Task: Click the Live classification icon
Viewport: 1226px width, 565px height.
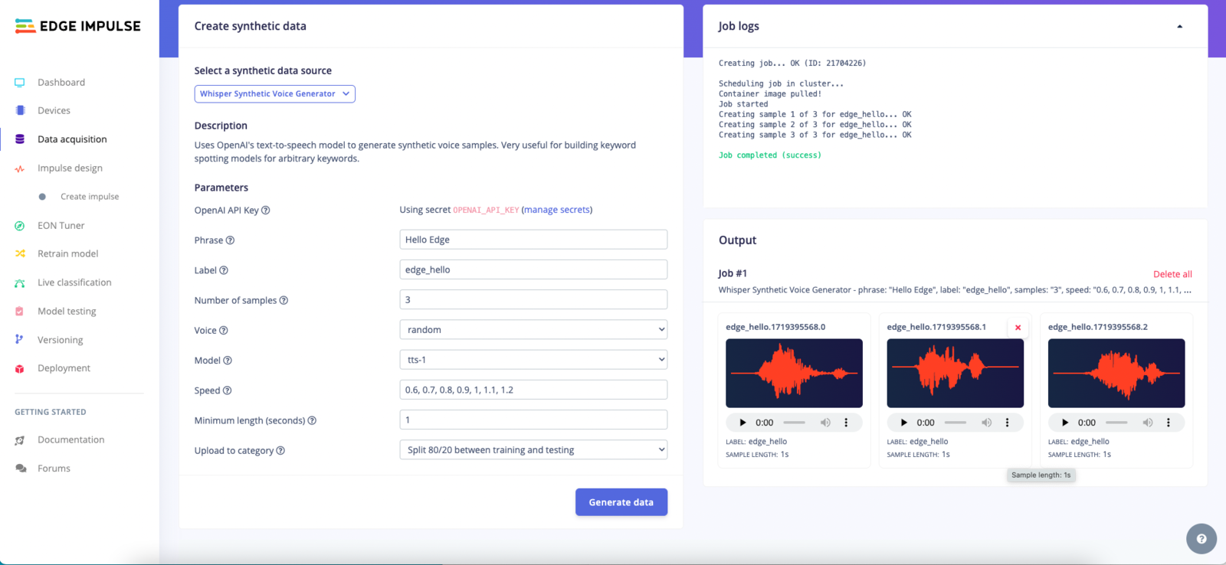Action: (20, 282)
